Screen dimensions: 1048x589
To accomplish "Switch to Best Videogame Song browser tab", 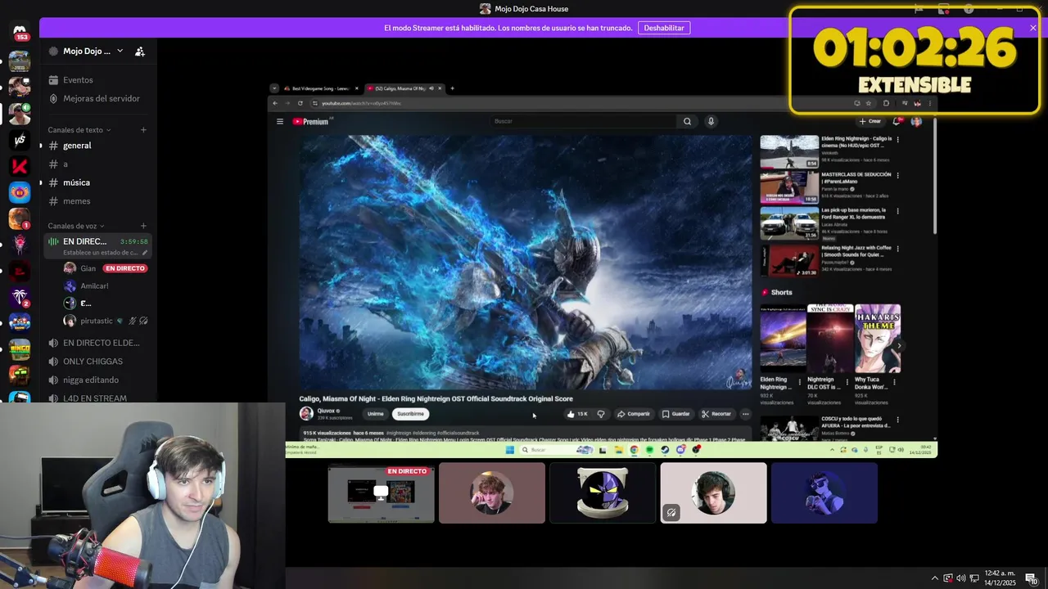I will point(321,88).
